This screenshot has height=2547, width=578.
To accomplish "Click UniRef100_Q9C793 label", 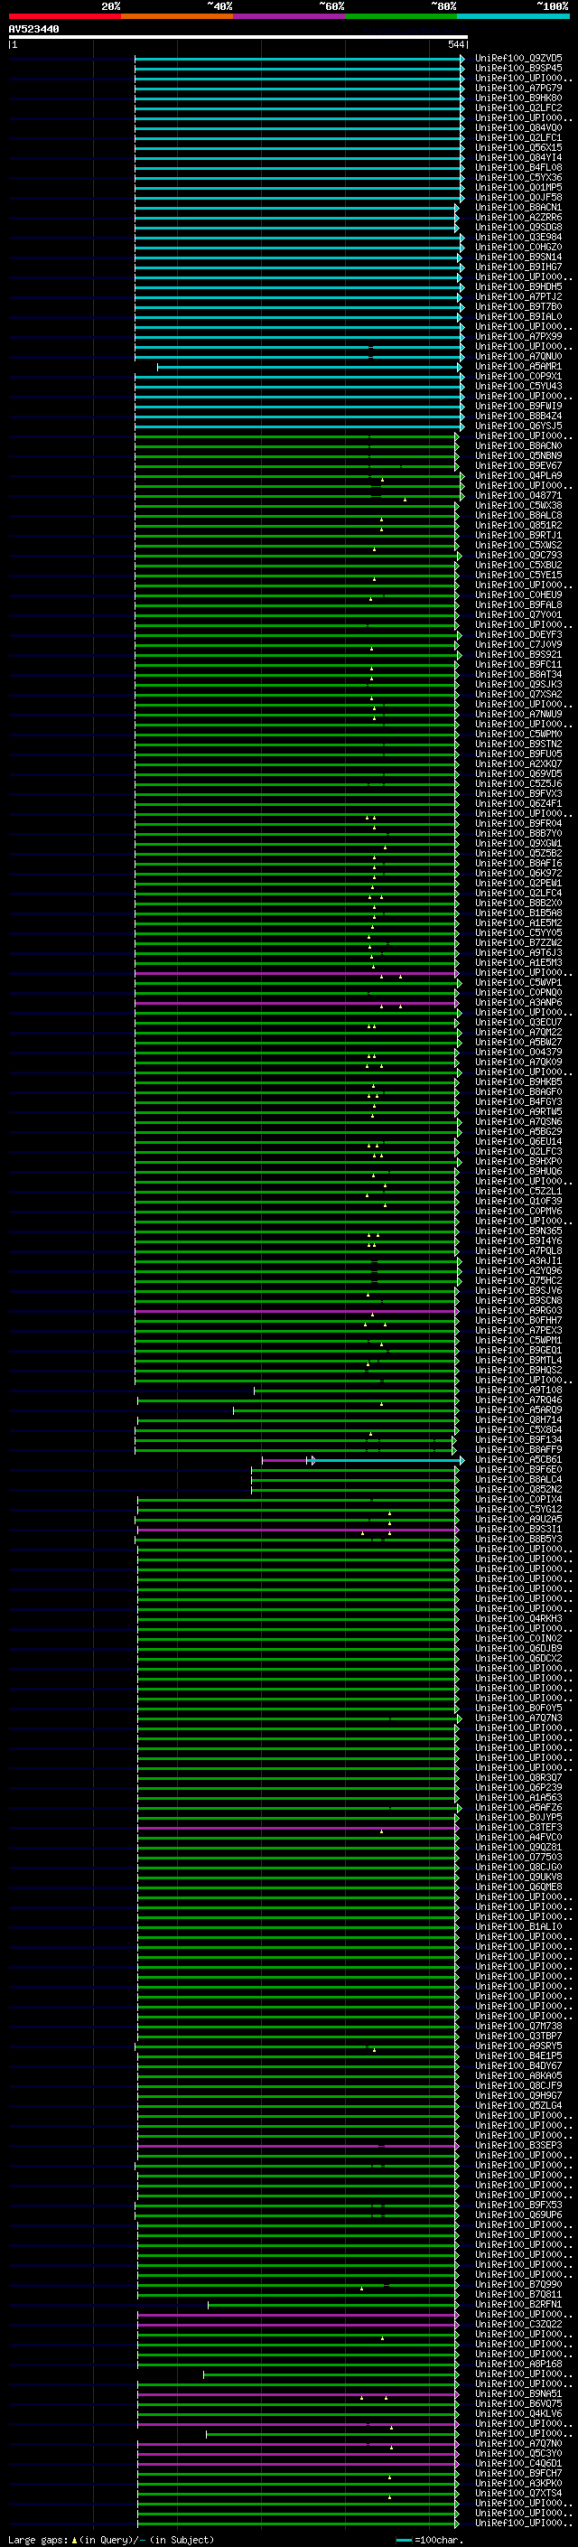I will tap(518, 555).
